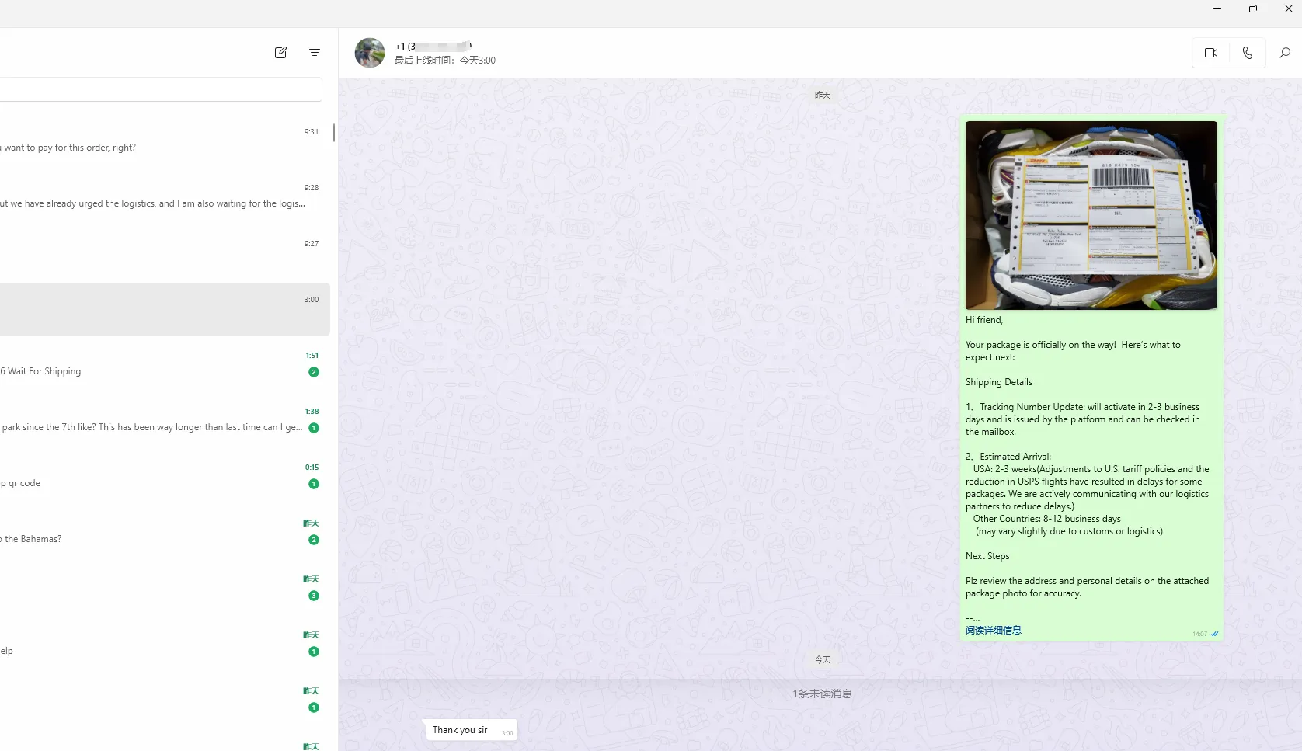Screen dimensions: 1302x751
Task: Search within this conversation
Action: [1285, 53]
